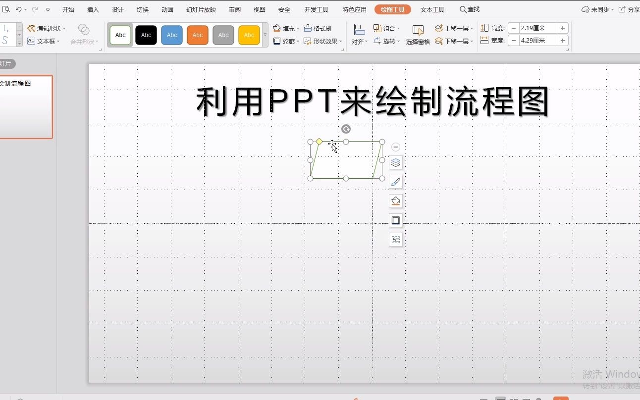640x400 pixels.
Task: Open the 形状效果 shape effects menu
Action: coord(323,42)
